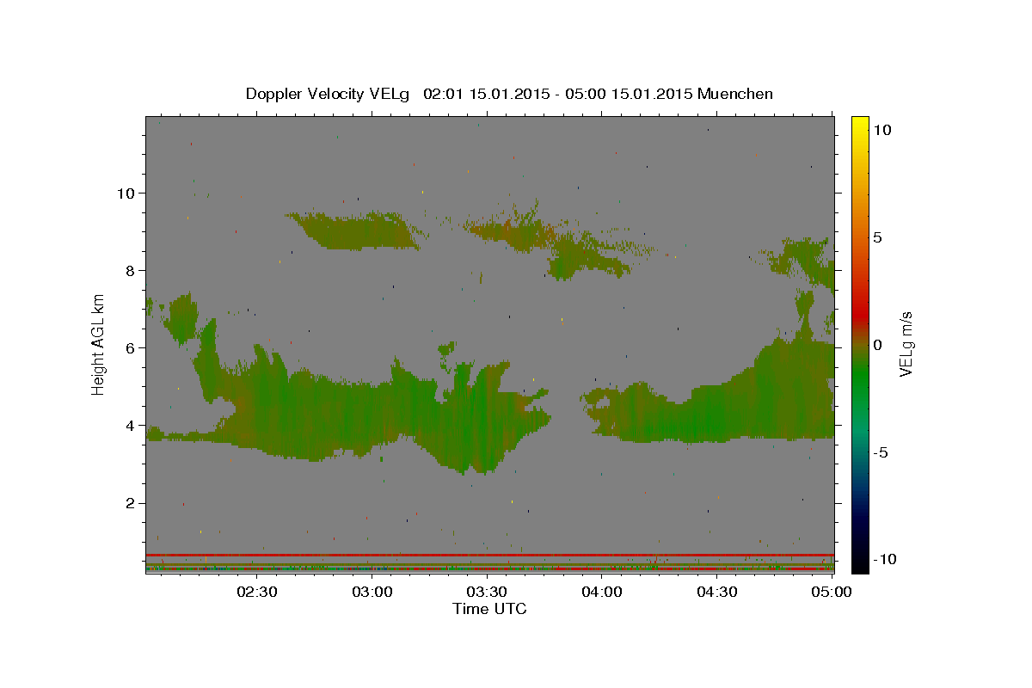This screenshot has height=688, width=1032.
Task: Click the y-axis label 'Height AGL km'
Action: 99,344
